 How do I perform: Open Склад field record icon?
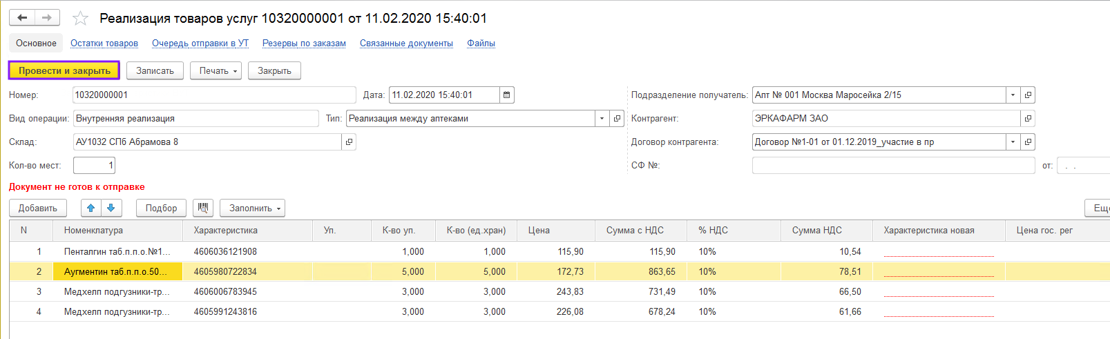[x=349, y=142]
